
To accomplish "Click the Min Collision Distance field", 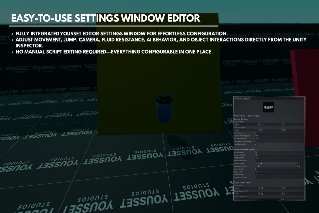I will [279, 141].
